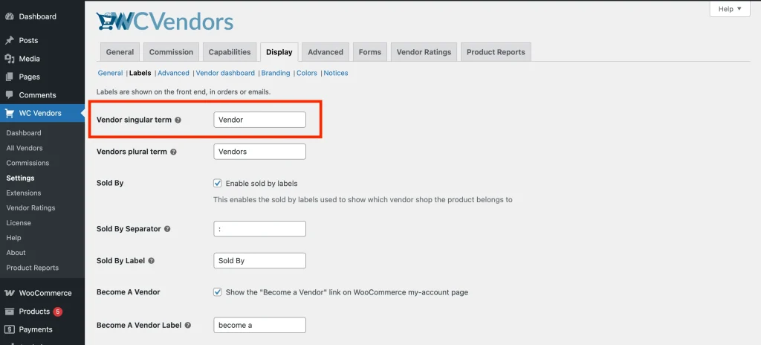Open the Vendor dashboard sub-section link
Screen dimensions: 761x345
[225, 73]
